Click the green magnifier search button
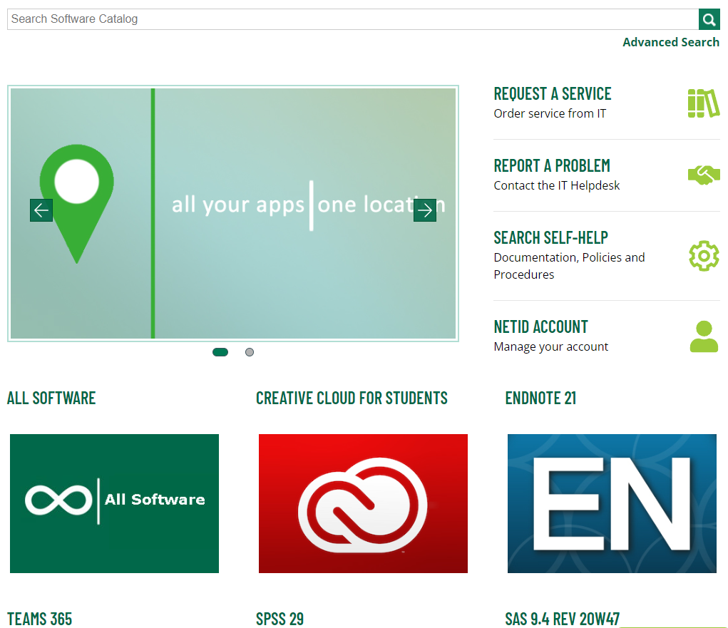728x628 pixels. point(709,19)
